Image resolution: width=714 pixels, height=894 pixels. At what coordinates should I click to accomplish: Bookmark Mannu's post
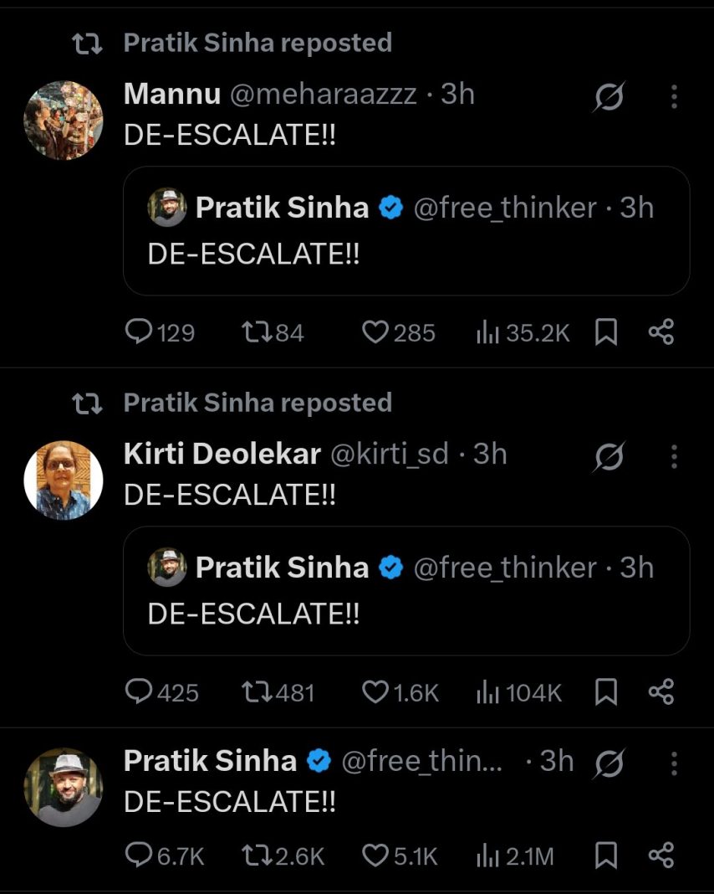[605, 333]
